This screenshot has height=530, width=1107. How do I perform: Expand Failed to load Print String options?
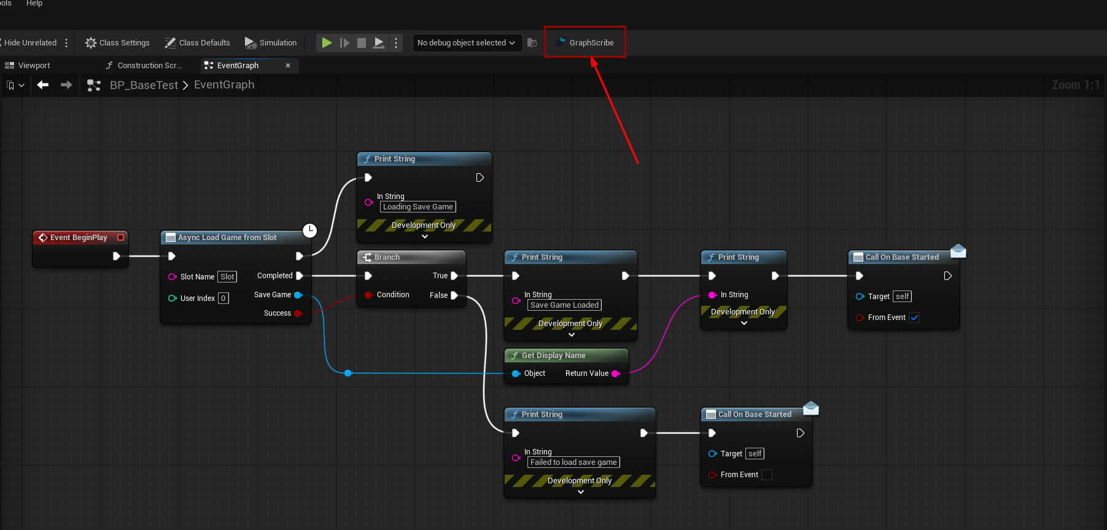click(x=581, y=492)
